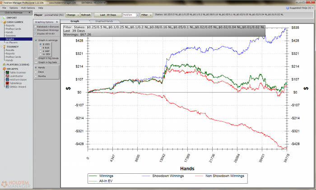Select Months as the x-axis unit

[36, 76]
